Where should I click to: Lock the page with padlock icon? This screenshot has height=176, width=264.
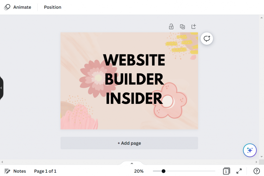click(x=171, y=26)
